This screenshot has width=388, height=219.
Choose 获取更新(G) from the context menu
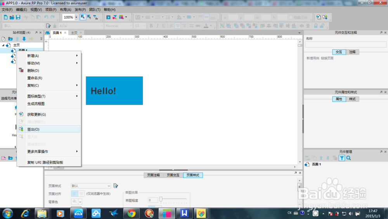[x=49, y=114]
